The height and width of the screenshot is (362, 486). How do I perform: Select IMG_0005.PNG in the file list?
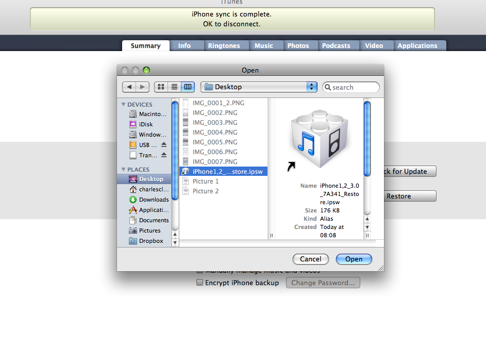point(223,142)
